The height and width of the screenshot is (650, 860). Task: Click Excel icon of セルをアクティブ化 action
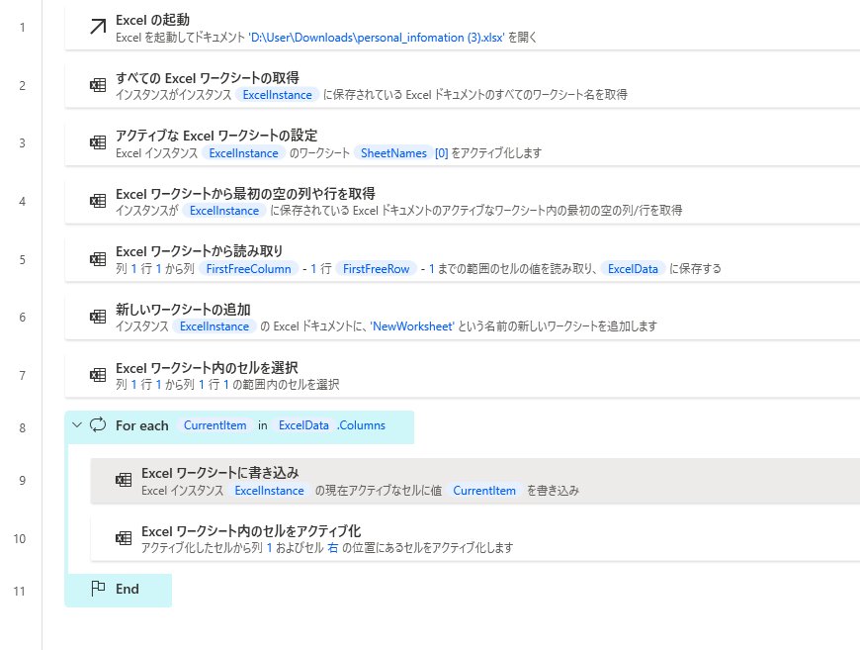pos(124,538)
